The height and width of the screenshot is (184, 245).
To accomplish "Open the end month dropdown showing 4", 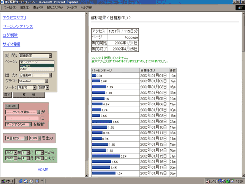I will pos(25,158).
